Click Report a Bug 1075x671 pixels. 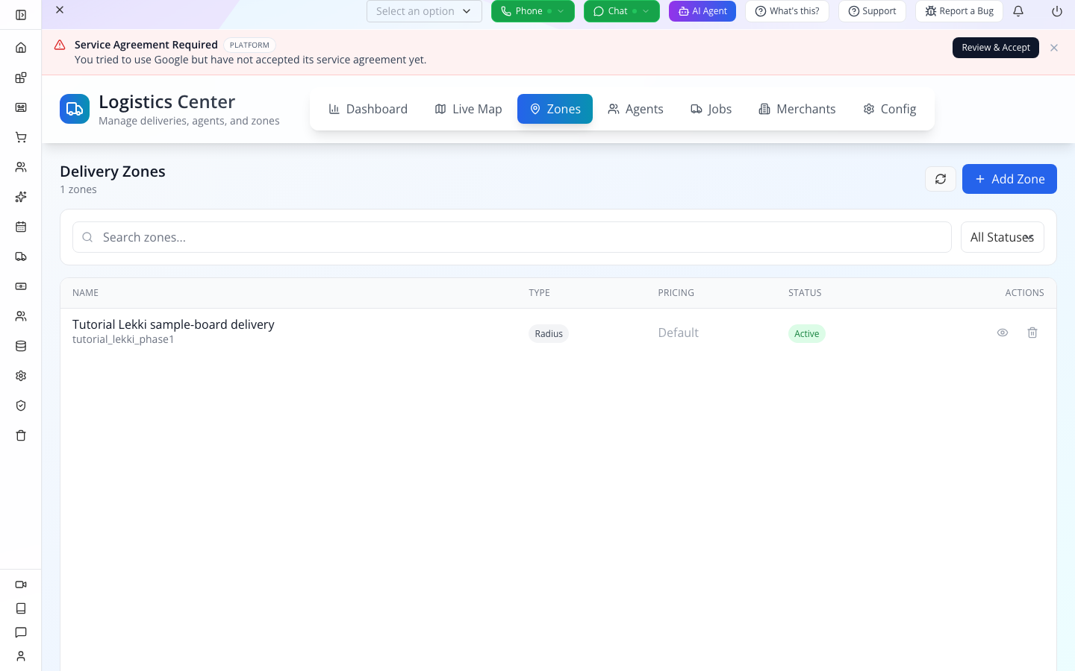click(959, 11)
